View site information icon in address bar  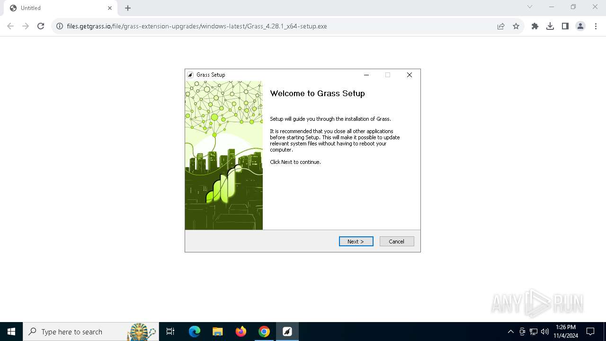coord(60,26)
